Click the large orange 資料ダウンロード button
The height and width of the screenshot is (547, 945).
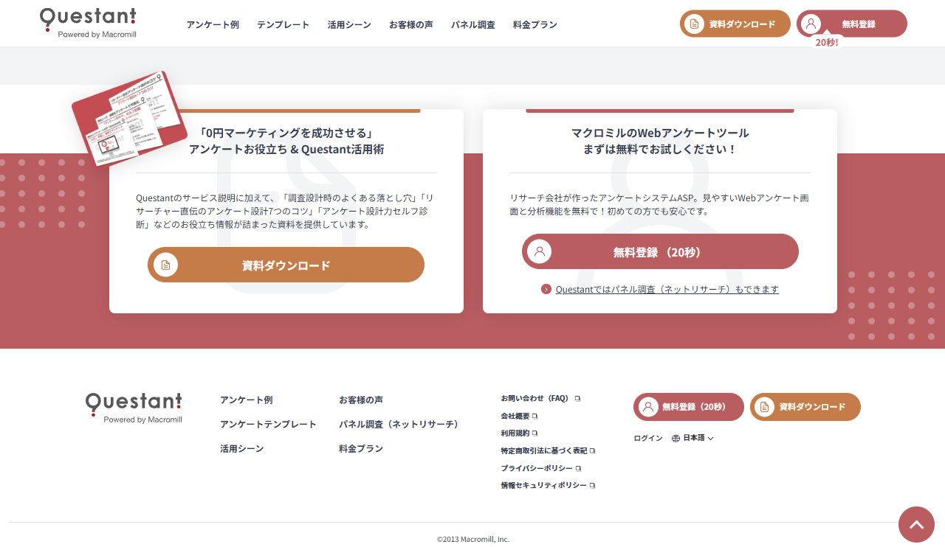click(x=286, y=265)
